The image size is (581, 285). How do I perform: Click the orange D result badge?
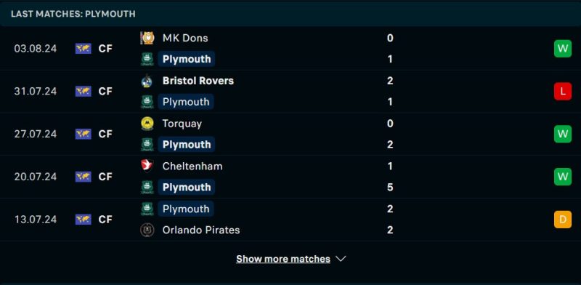click(562, 220)
